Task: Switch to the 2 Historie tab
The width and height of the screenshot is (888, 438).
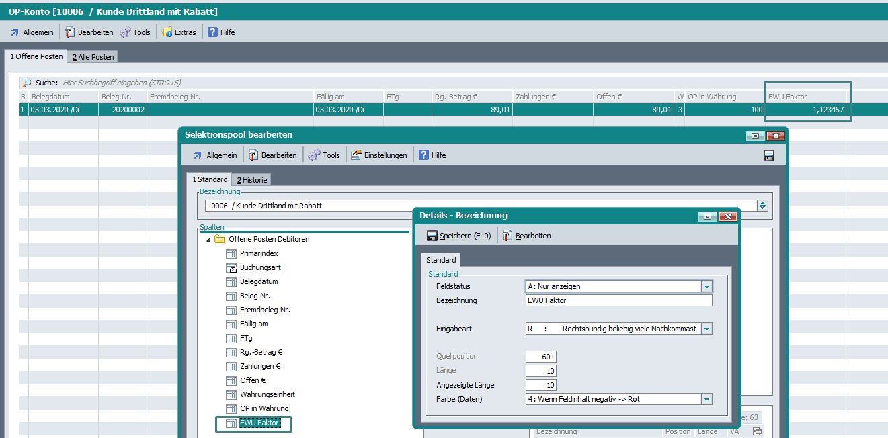Action: 251,180
